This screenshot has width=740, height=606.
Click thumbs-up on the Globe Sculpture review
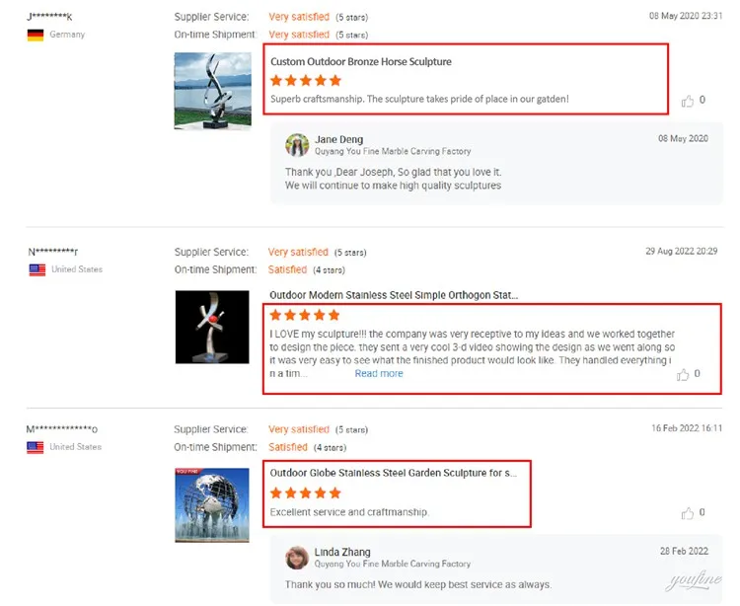click(x=688, y=513)
